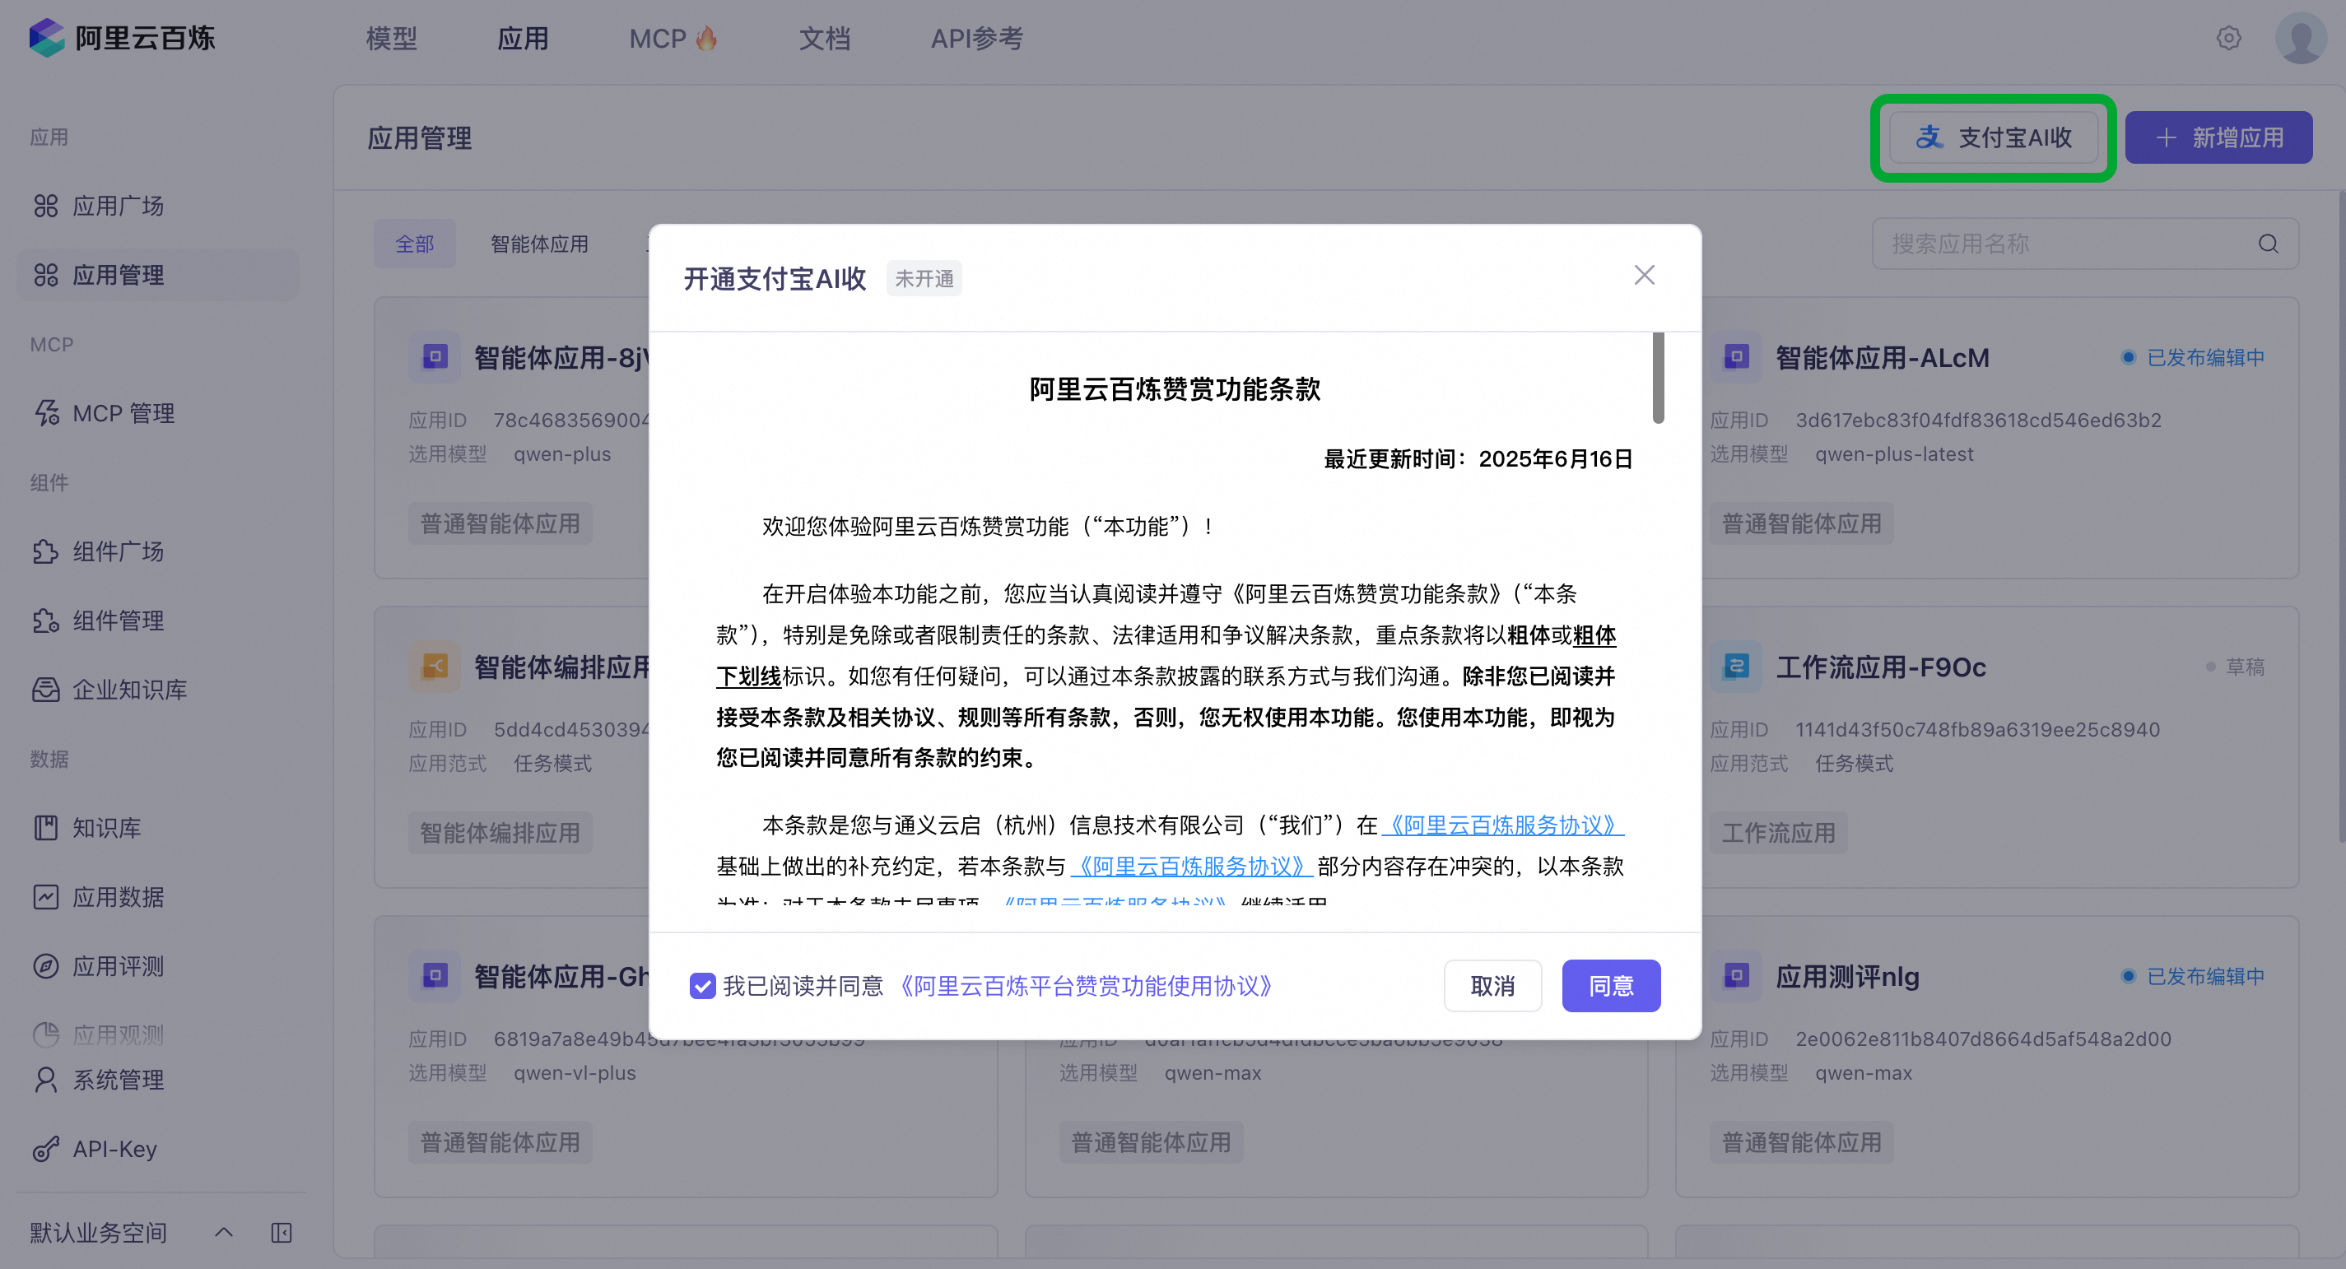Uncheck 我已阅读并同意 checkbox

(x=702, y=986)
